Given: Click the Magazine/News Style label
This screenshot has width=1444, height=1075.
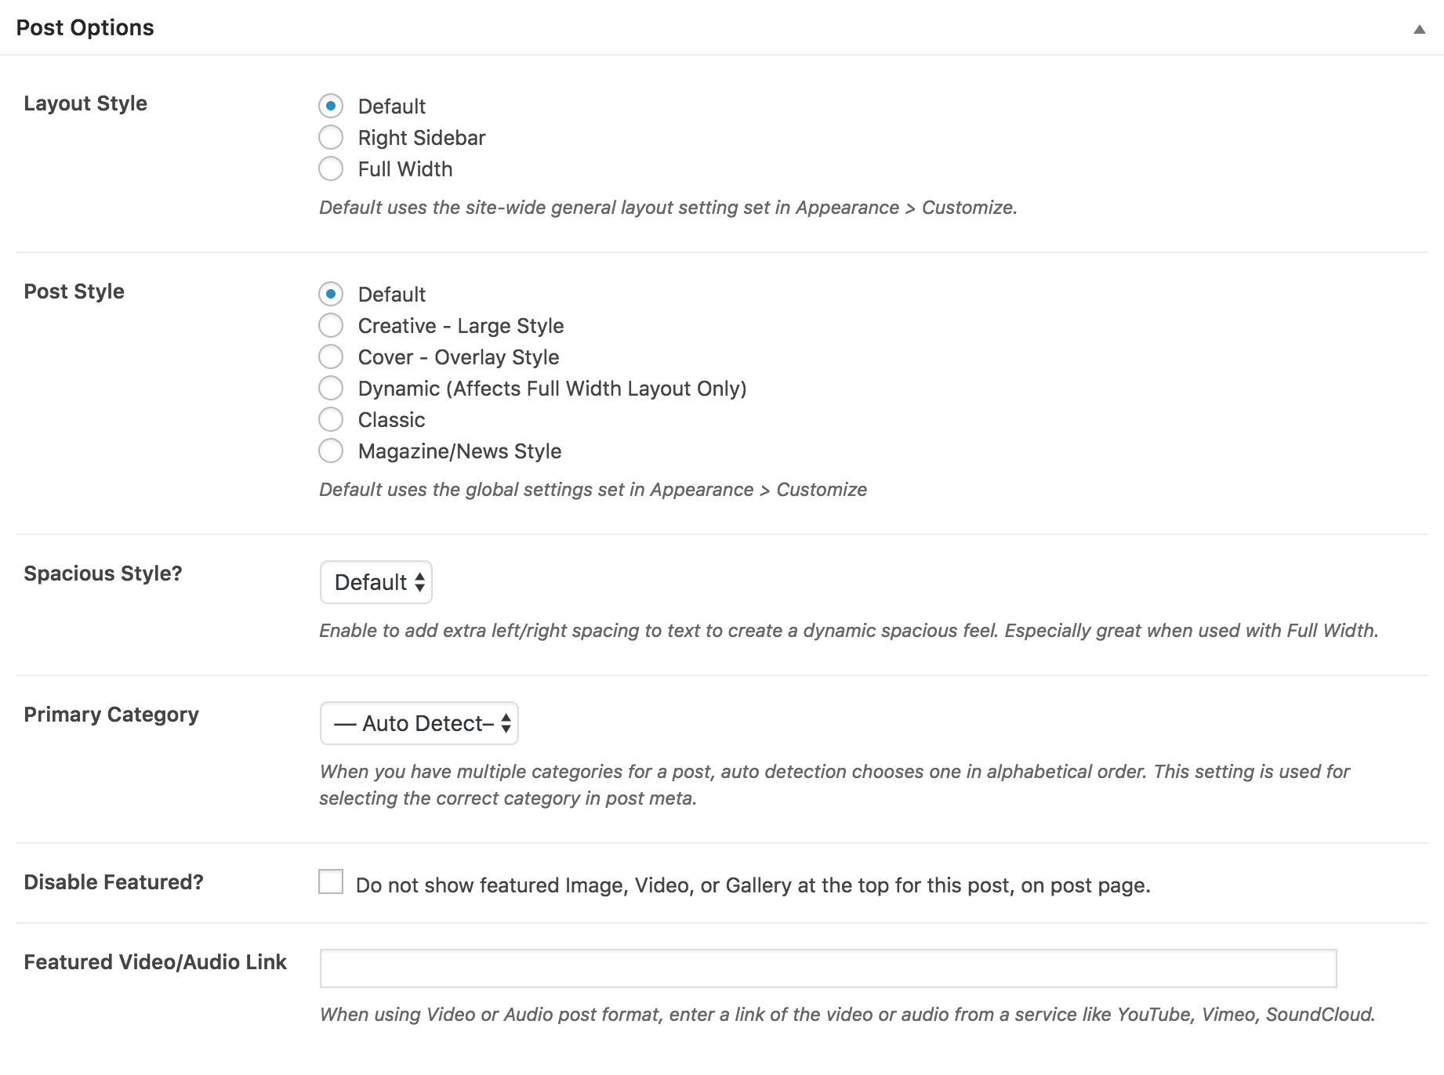Looking at the screenshot, I should 459,451.
